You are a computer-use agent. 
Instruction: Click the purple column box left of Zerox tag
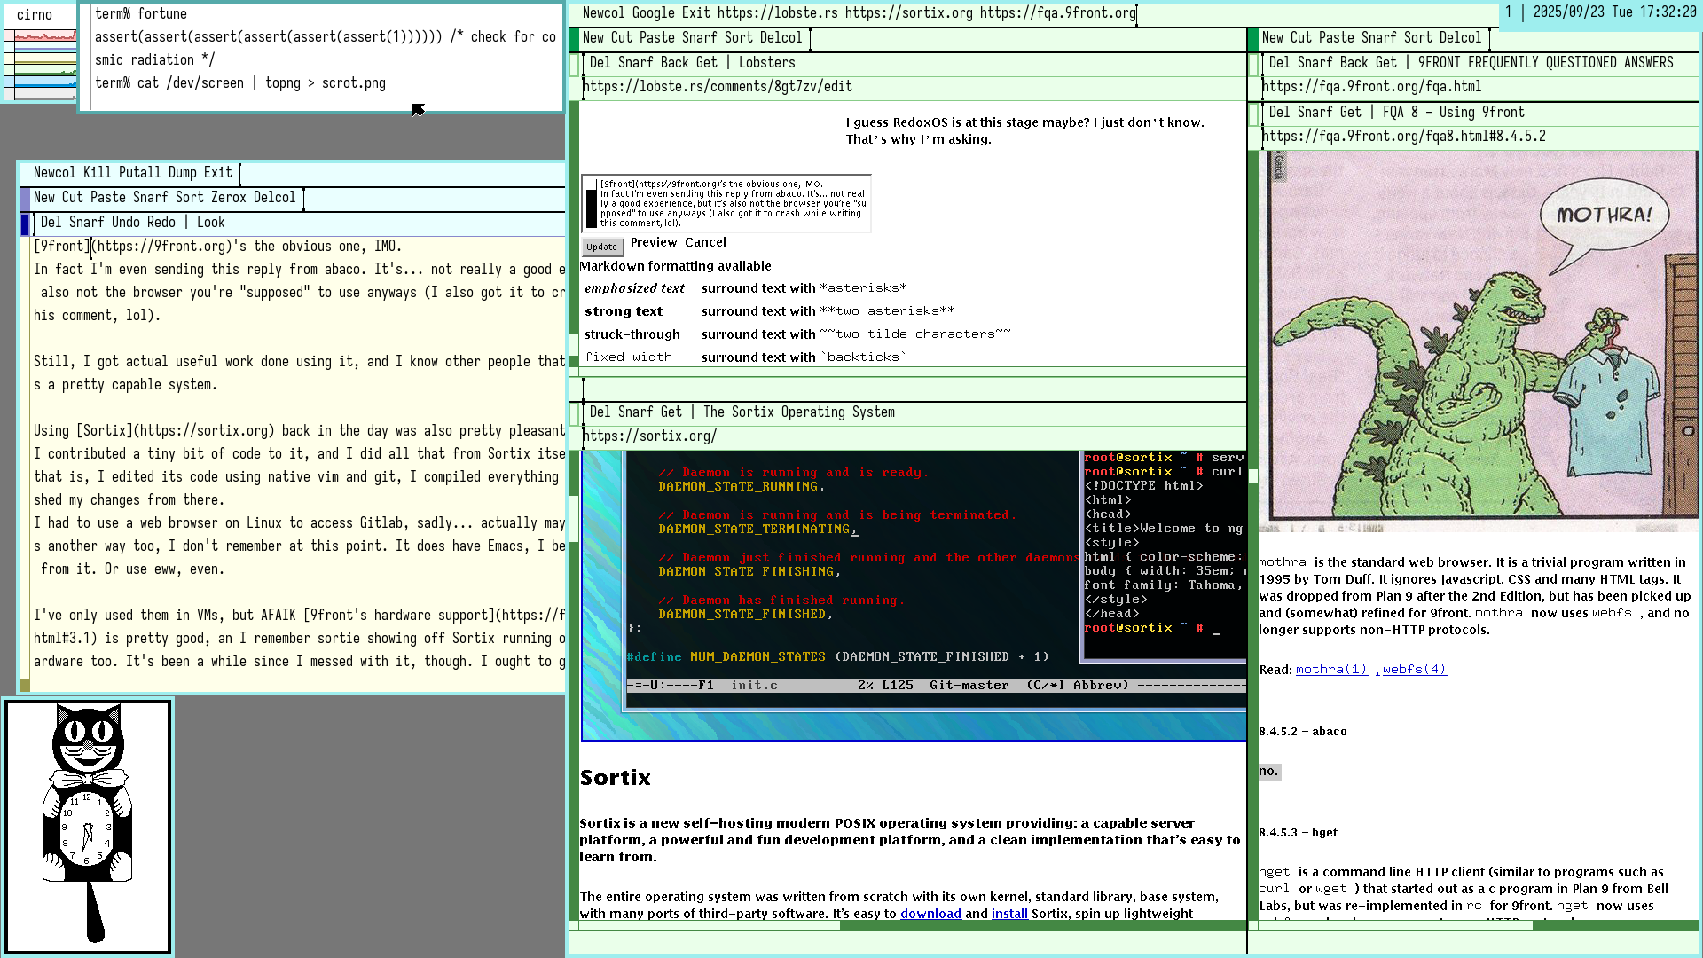[x=25, y=198]
